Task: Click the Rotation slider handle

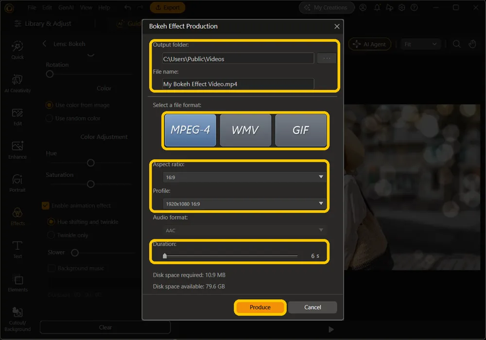Action: pyautogui.click(x=50, y=74)
